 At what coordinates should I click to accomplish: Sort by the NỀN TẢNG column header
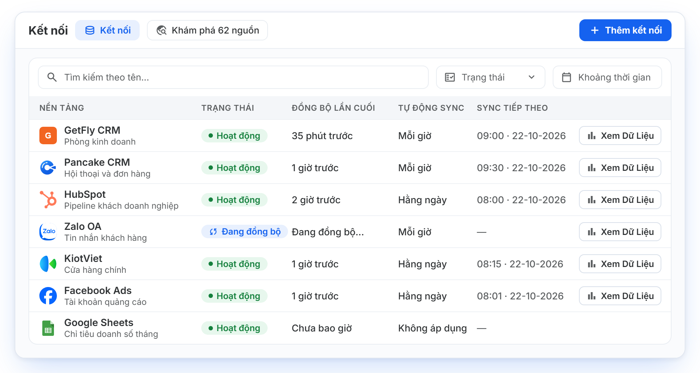click(x=62, y=108)
